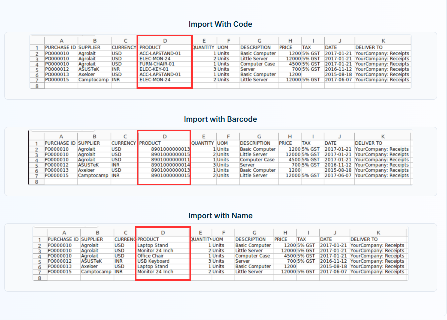
Task: Click PRODUCT header in Import With Code table
Action: click(x=150, y=47)
